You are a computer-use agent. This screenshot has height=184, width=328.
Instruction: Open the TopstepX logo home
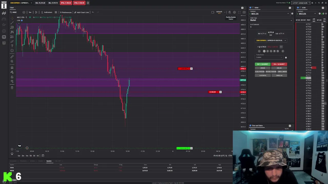coord(4,5)
